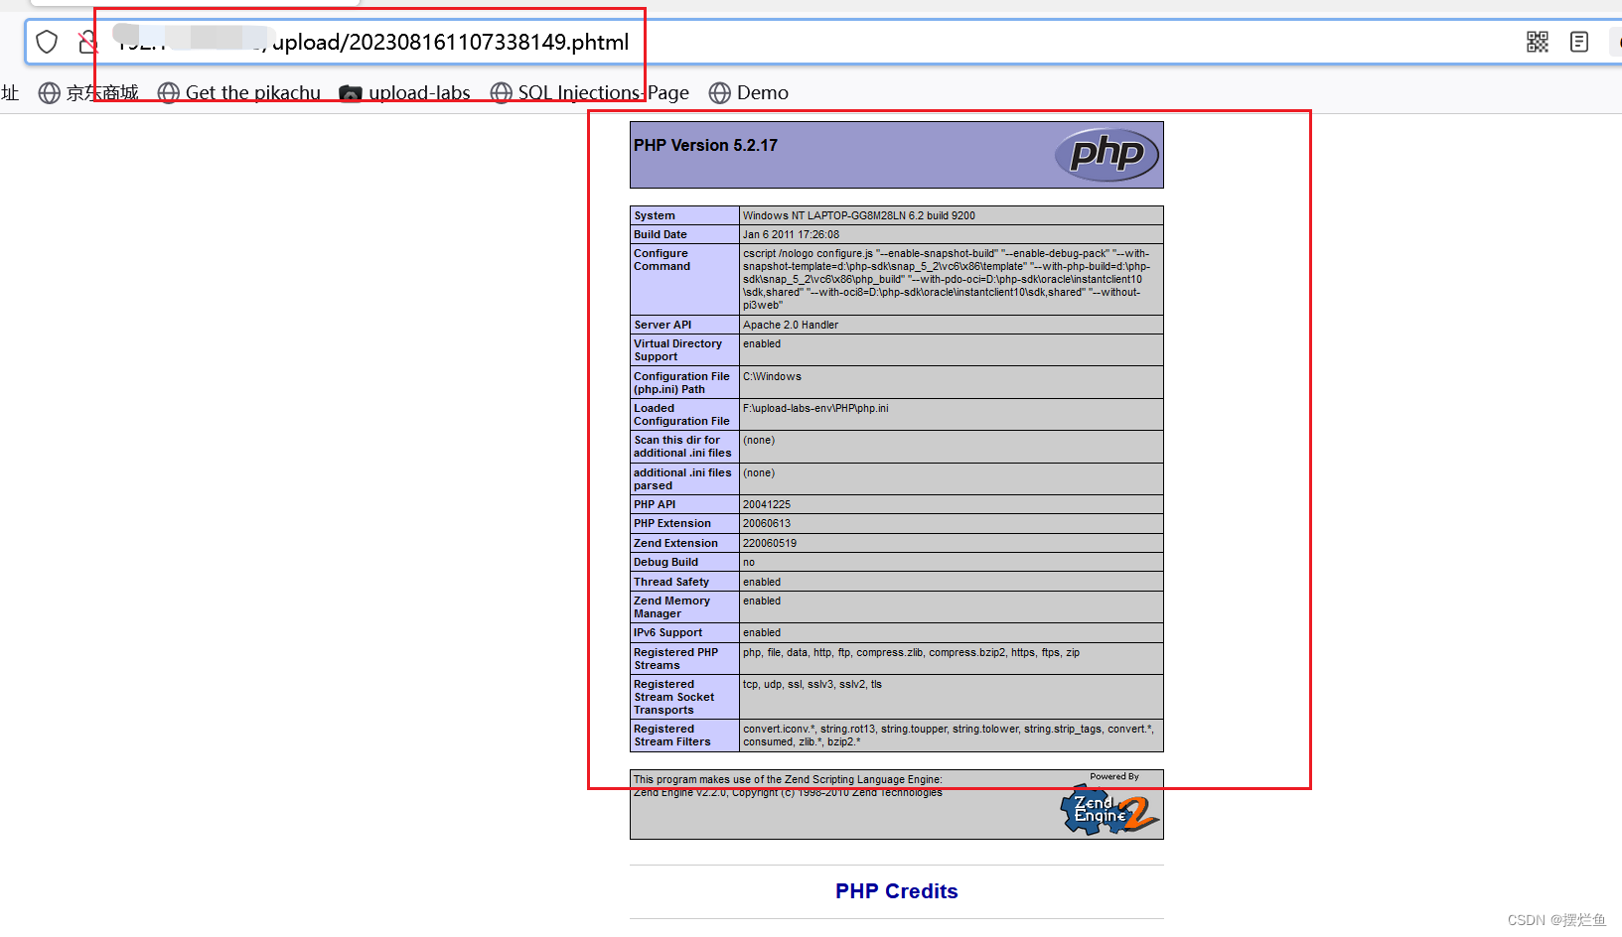Open the PHP Credits link
Image resolution: width=1622 pixels, height=937 pixels.
coord(897,891)
